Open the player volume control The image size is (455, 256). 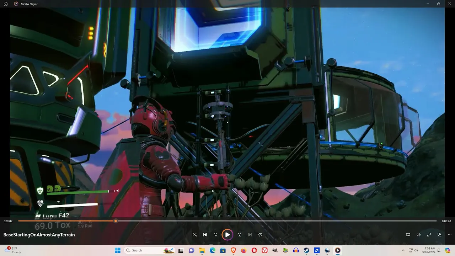coord(418,235)
